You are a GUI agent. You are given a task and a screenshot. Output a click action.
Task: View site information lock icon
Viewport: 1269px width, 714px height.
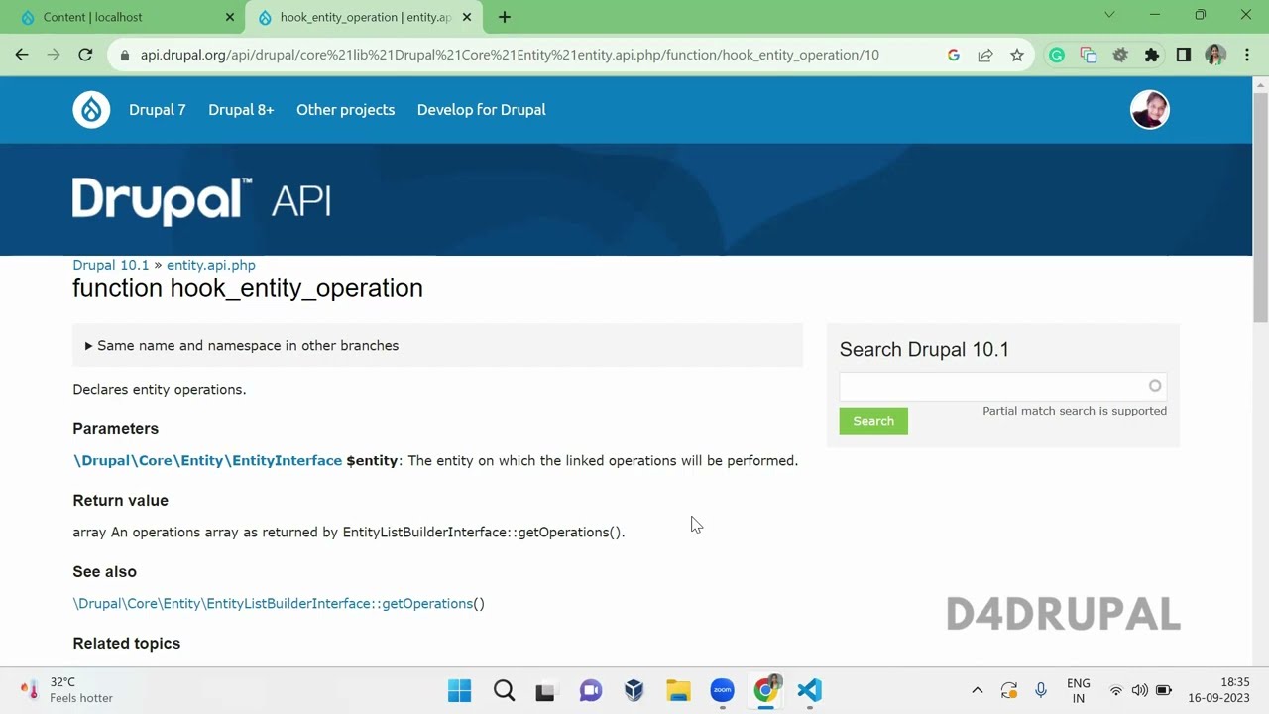click(125, 55)
